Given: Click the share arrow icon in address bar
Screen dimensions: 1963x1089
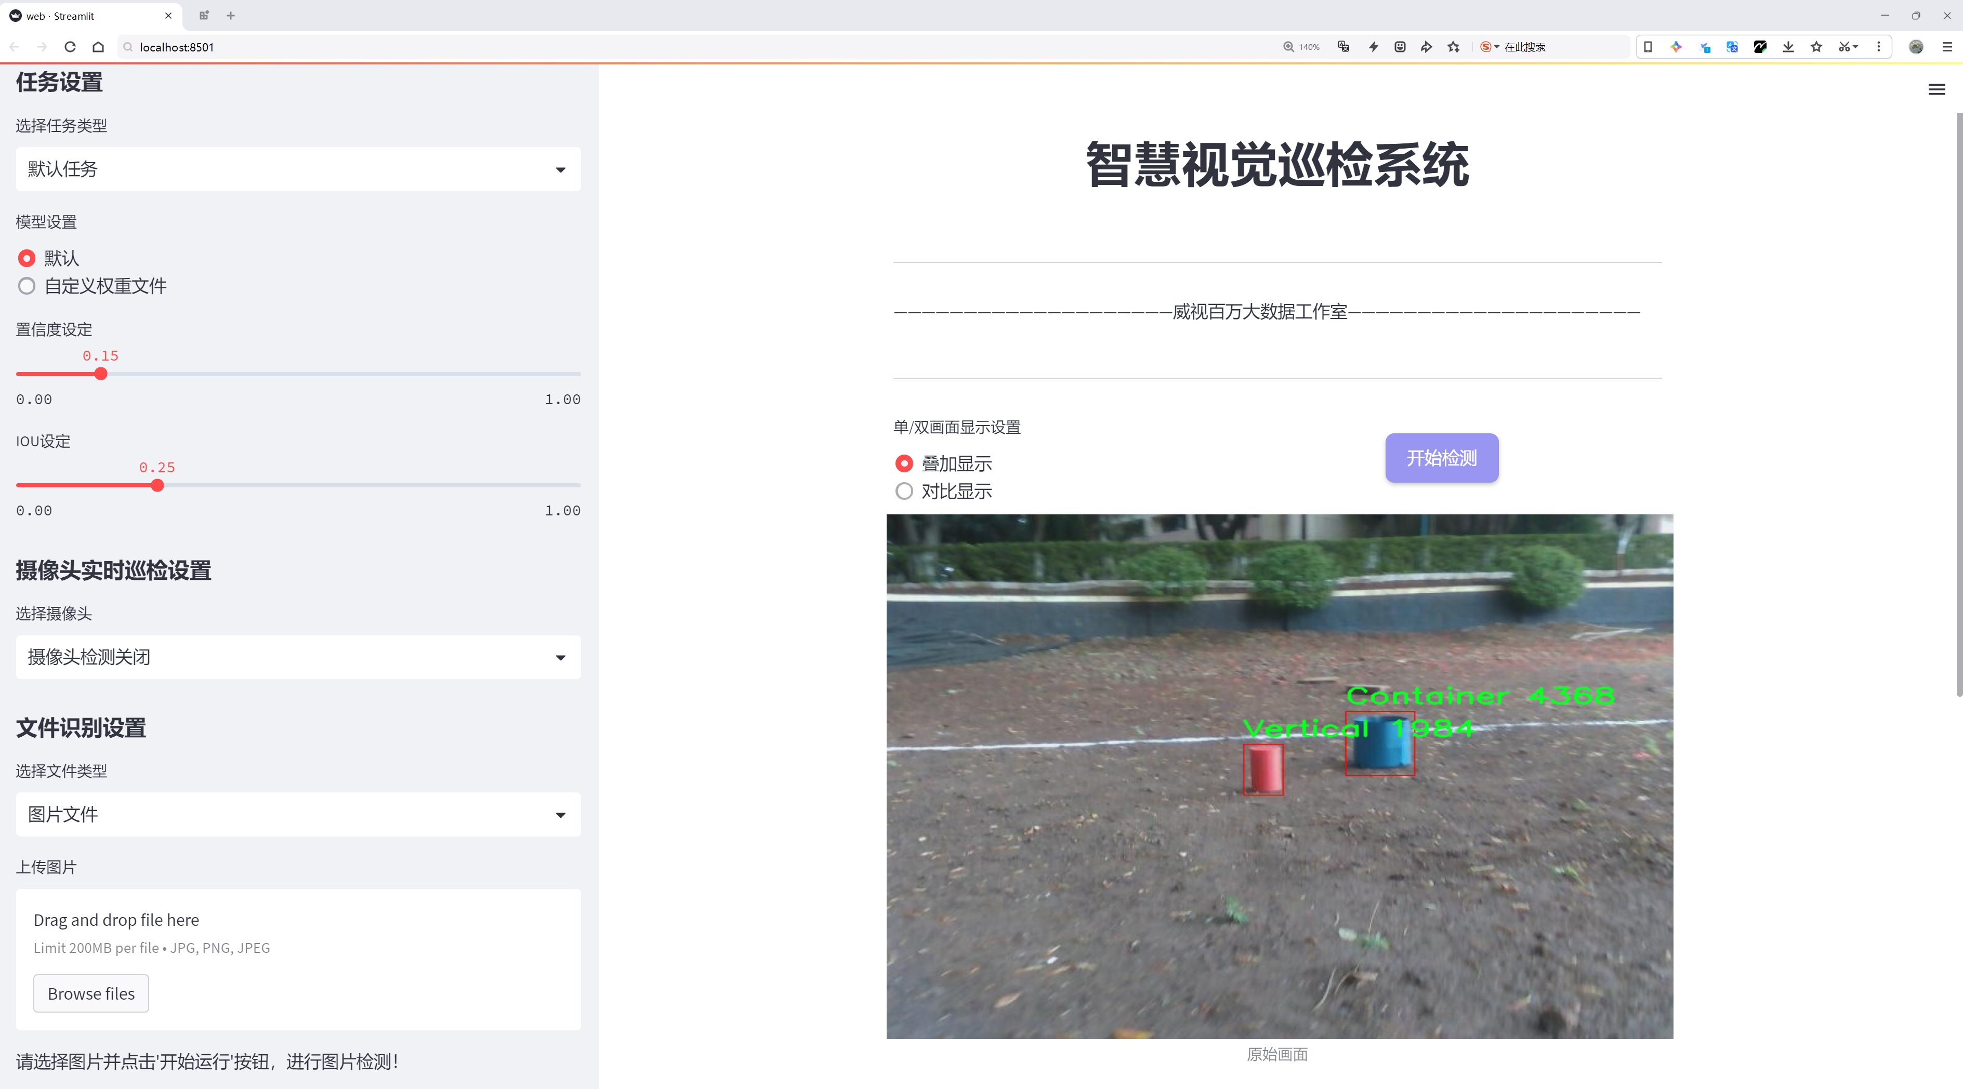Looking at the screenshot, I should 1427,47.
